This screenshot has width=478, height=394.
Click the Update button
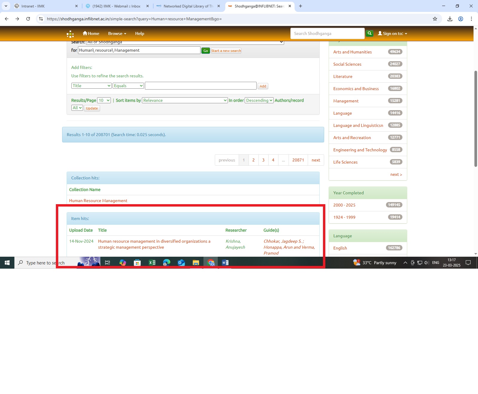(x=92, y=108)
